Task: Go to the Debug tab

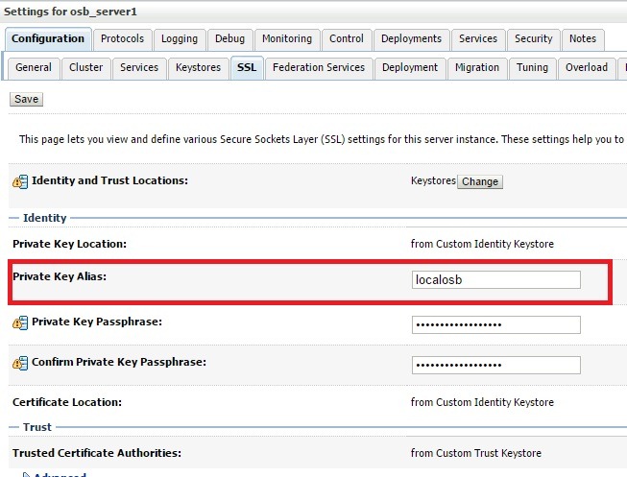Action: point(229,39)
